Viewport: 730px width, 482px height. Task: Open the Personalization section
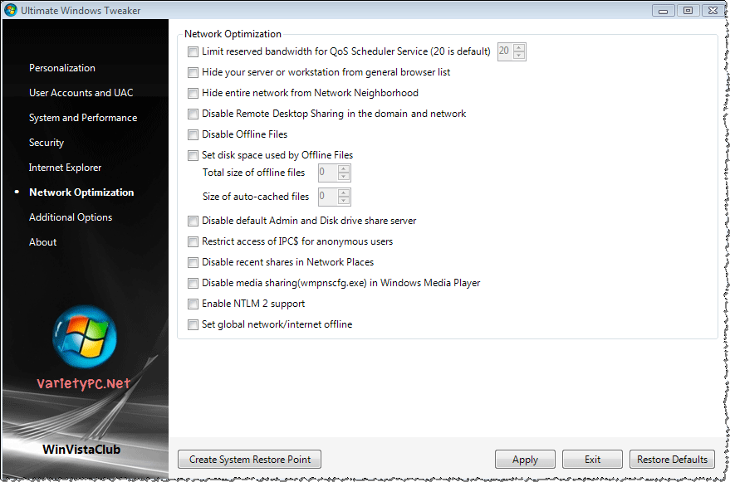point(62,68)
